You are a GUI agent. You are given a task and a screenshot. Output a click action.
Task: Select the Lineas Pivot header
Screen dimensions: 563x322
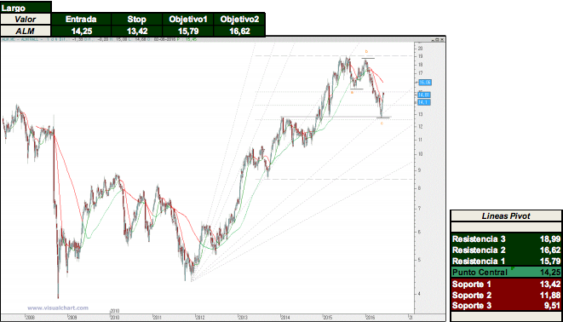click(506, 216)
